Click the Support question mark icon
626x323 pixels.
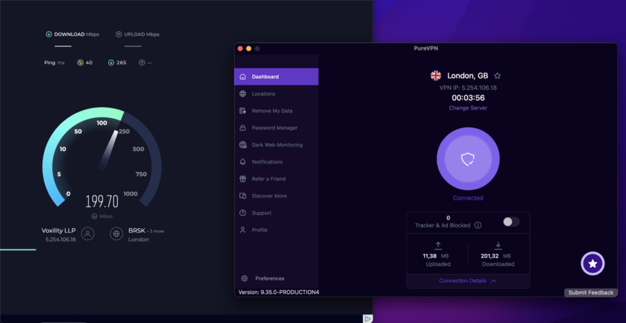[x=243, y=213]
